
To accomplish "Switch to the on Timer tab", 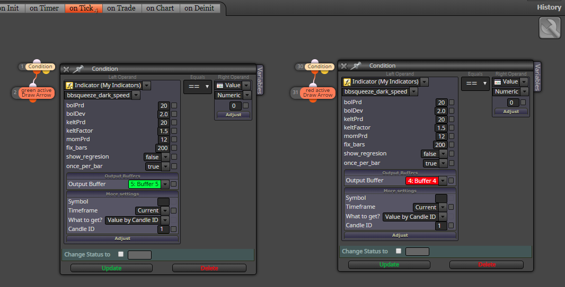I will [45, 8].
